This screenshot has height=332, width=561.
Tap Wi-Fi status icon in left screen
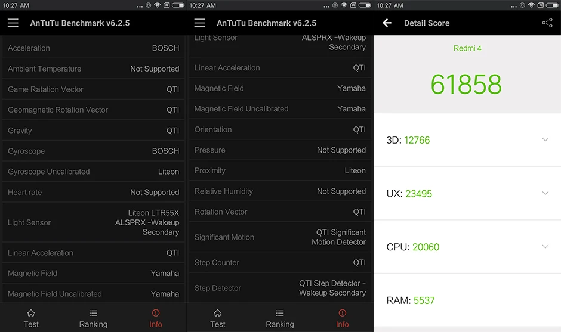157,5
